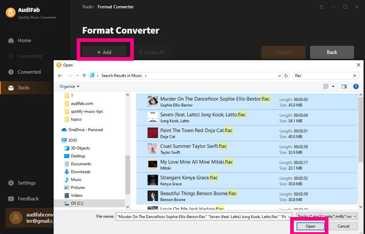This screenshot has height=234, width=365.
Task: Click the Open dialog forward arrow
Action: click(x=69, y=75)
